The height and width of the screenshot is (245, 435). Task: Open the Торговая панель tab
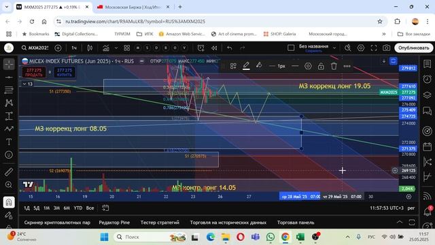pyautogui.click(x=296, y=223)
